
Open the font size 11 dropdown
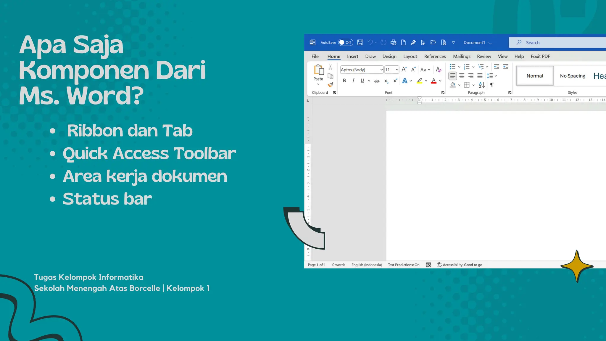[397, 70]
